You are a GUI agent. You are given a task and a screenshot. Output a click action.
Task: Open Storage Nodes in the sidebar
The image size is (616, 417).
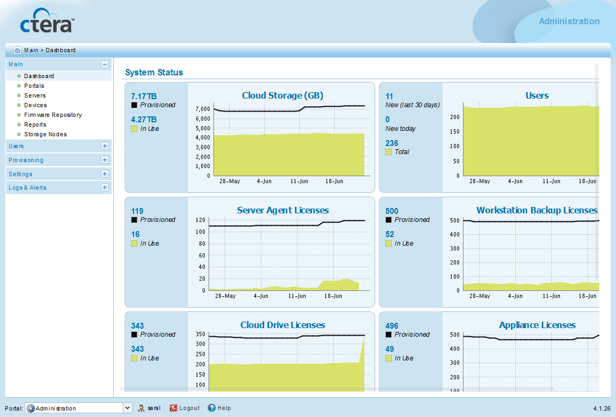(46, 134)
